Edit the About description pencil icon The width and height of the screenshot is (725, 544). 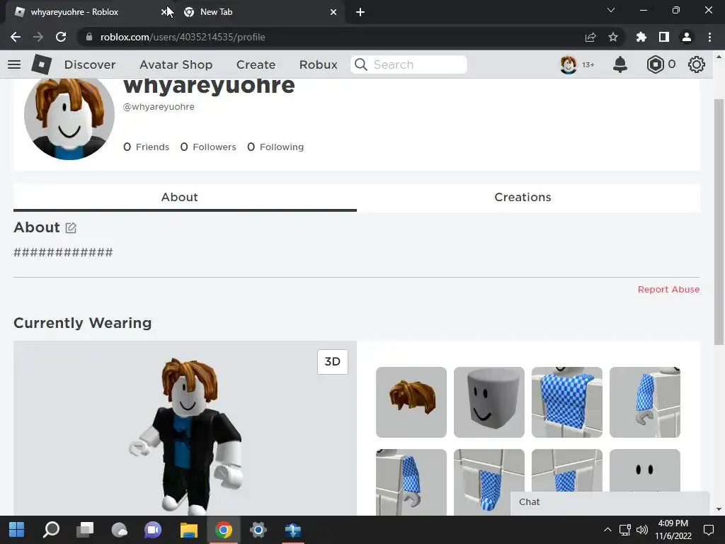71,227
